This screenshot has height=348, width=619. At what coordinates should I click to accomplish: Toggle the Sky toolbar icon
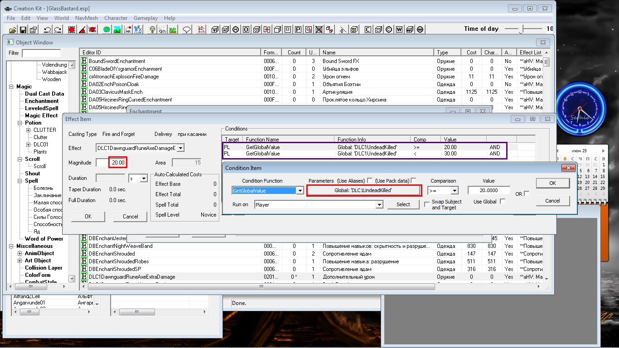[x=162, y=30]
